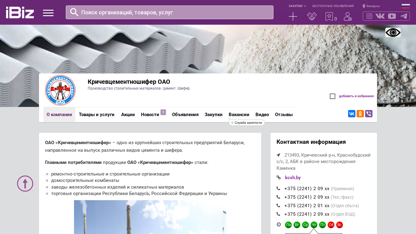Open the Закупки company tab
Screen dimensions: 416x234
pos(213,115)
